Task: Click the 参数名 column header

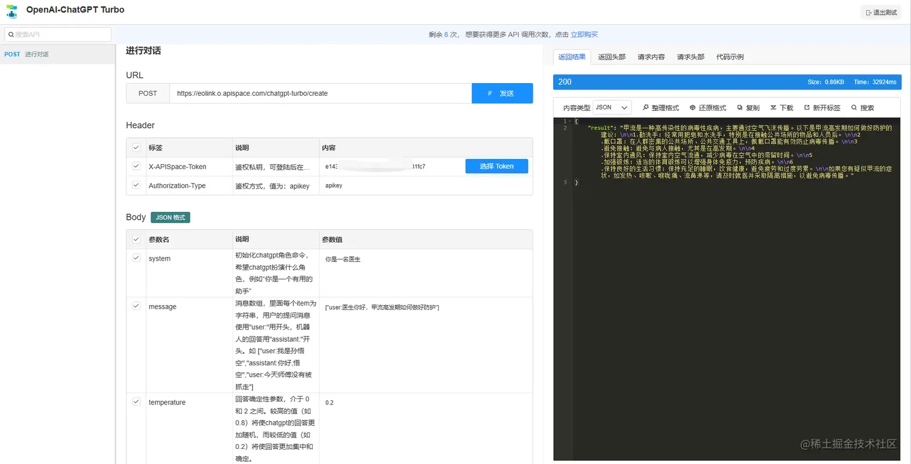Action: click(x=159, y=240)
